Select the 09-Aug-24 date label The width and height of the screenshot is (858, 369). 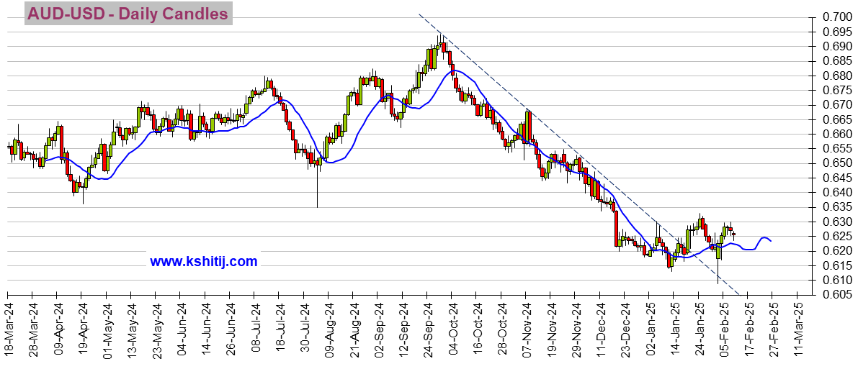[x=329, y=329]
